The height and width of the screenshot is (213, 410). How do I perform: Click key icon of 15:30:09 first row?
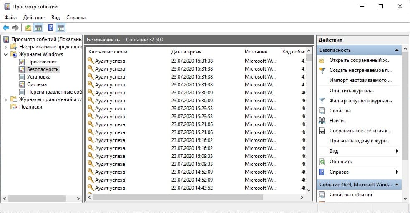(x=91, y=92)
